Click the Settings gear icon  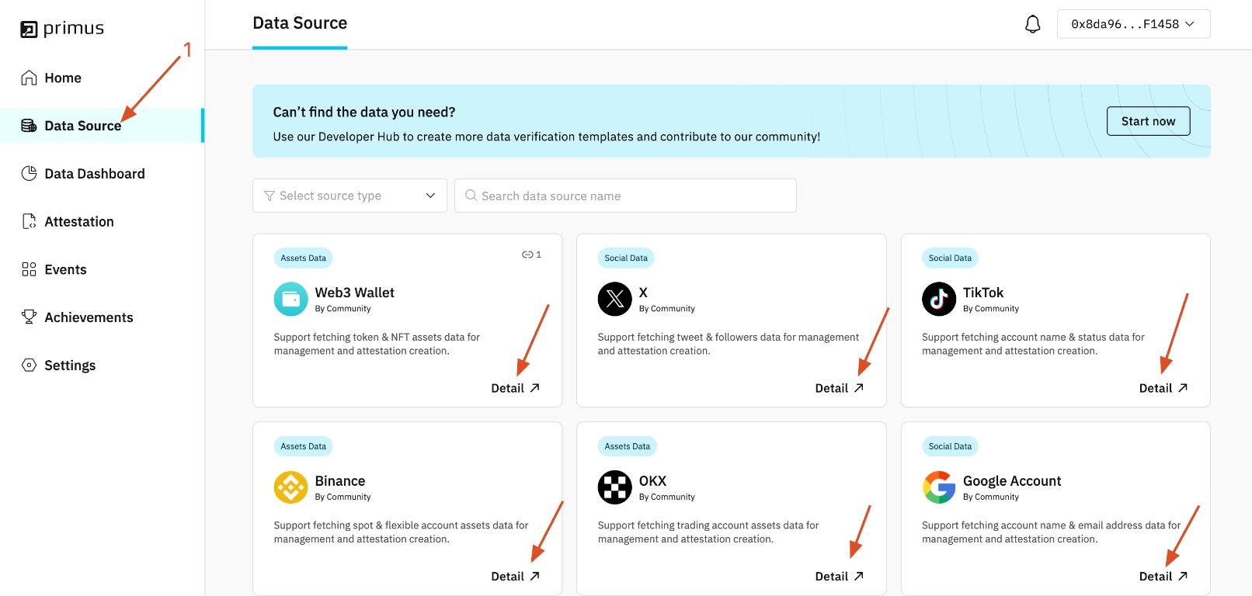pos(29,365)
